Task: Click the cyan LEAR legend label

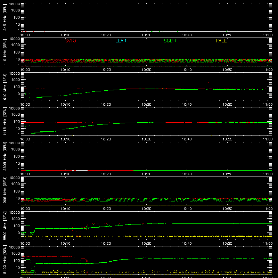Action: click(121, 41)
